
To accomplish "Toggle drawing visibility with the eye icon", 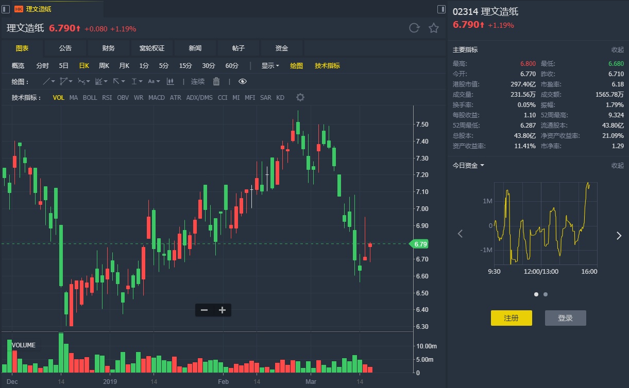I will (x=243, y=81).
